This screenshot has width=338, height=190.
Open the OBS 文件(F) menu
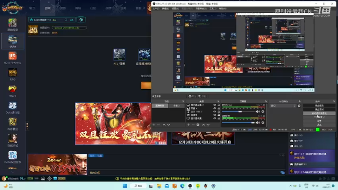tap(156, 8)
